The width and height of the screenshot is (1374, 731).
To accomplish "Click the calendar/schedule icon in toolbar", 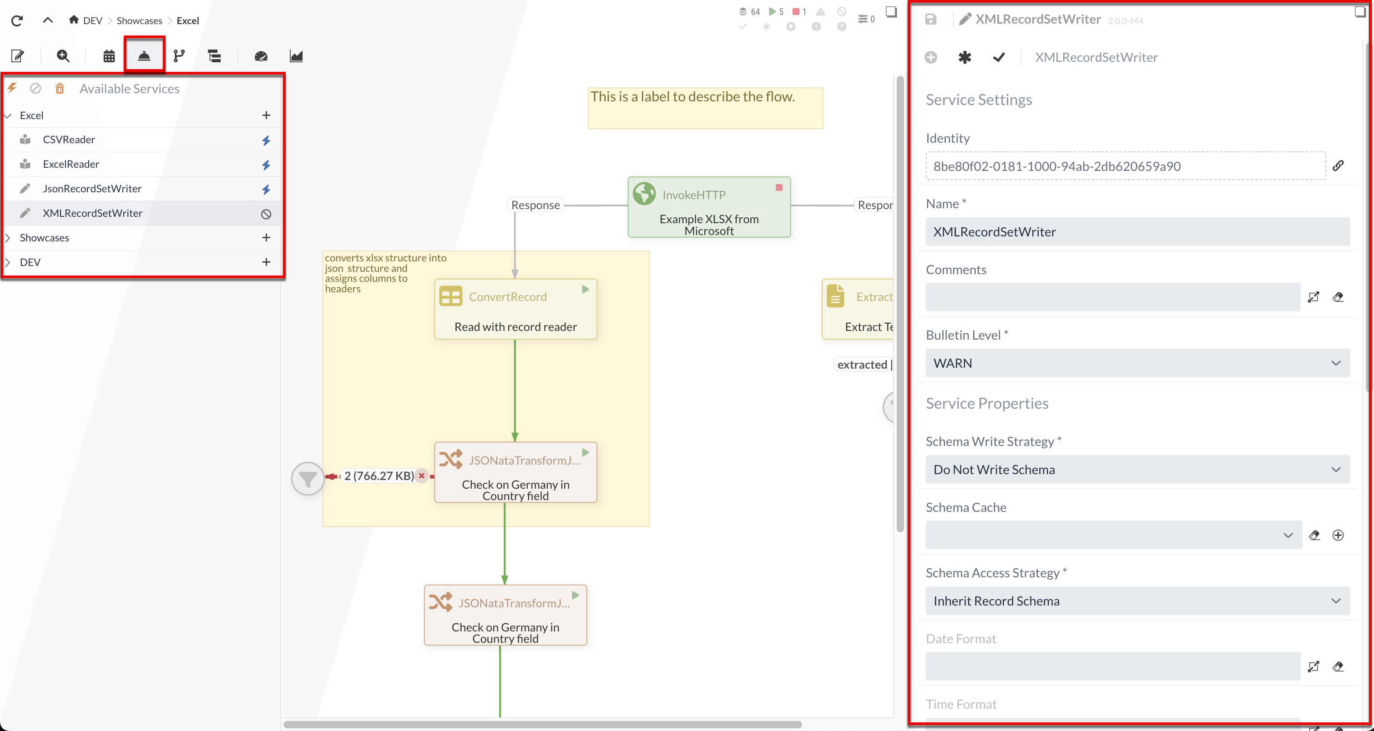I will tap(108, 55).
